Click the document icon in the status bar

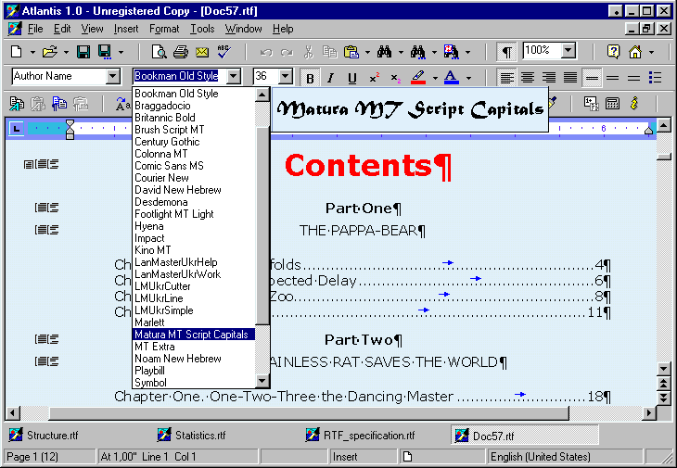[x=407, y=456]
